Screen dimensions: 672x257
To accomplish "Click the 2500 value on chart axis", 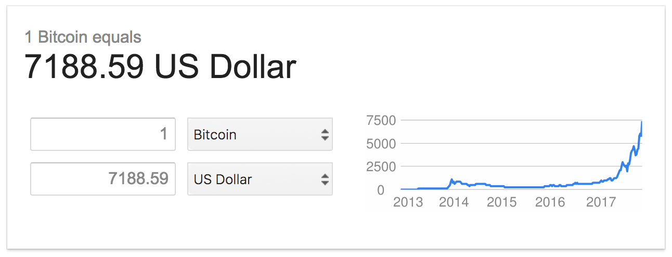I will tap(381, 167).
